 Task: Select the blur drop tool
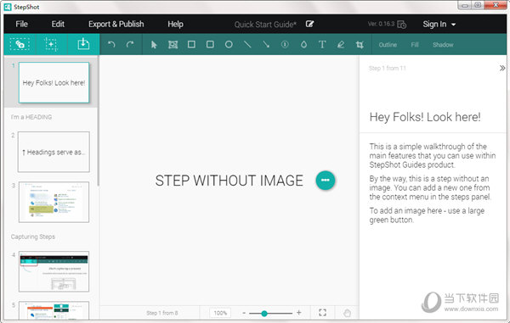click(x=303, y=44)
